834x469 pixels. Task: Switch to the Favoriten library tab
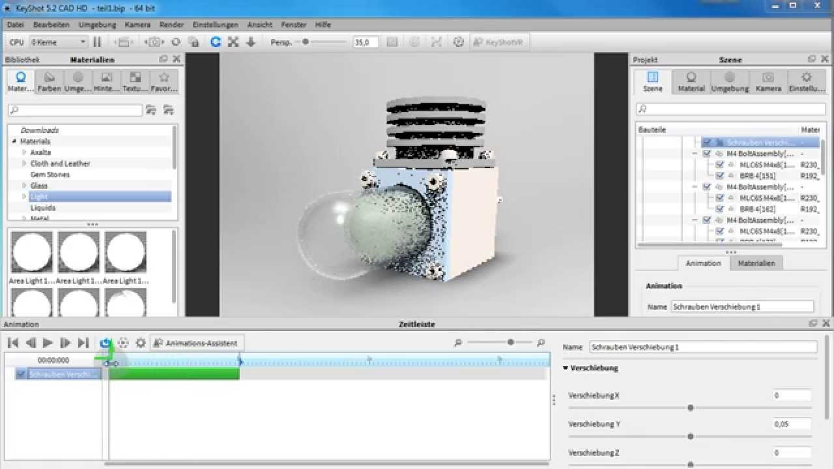click(164, 81)
